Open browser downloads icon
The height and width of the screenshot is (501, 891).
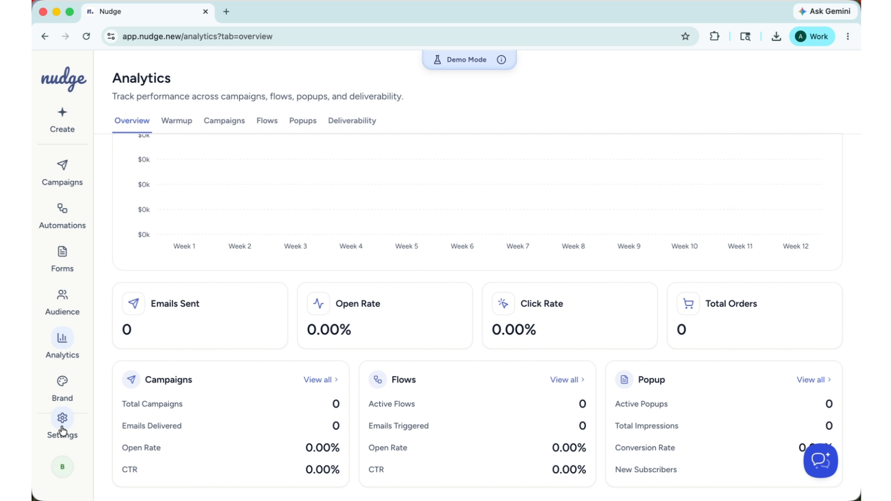coord(776,36)
